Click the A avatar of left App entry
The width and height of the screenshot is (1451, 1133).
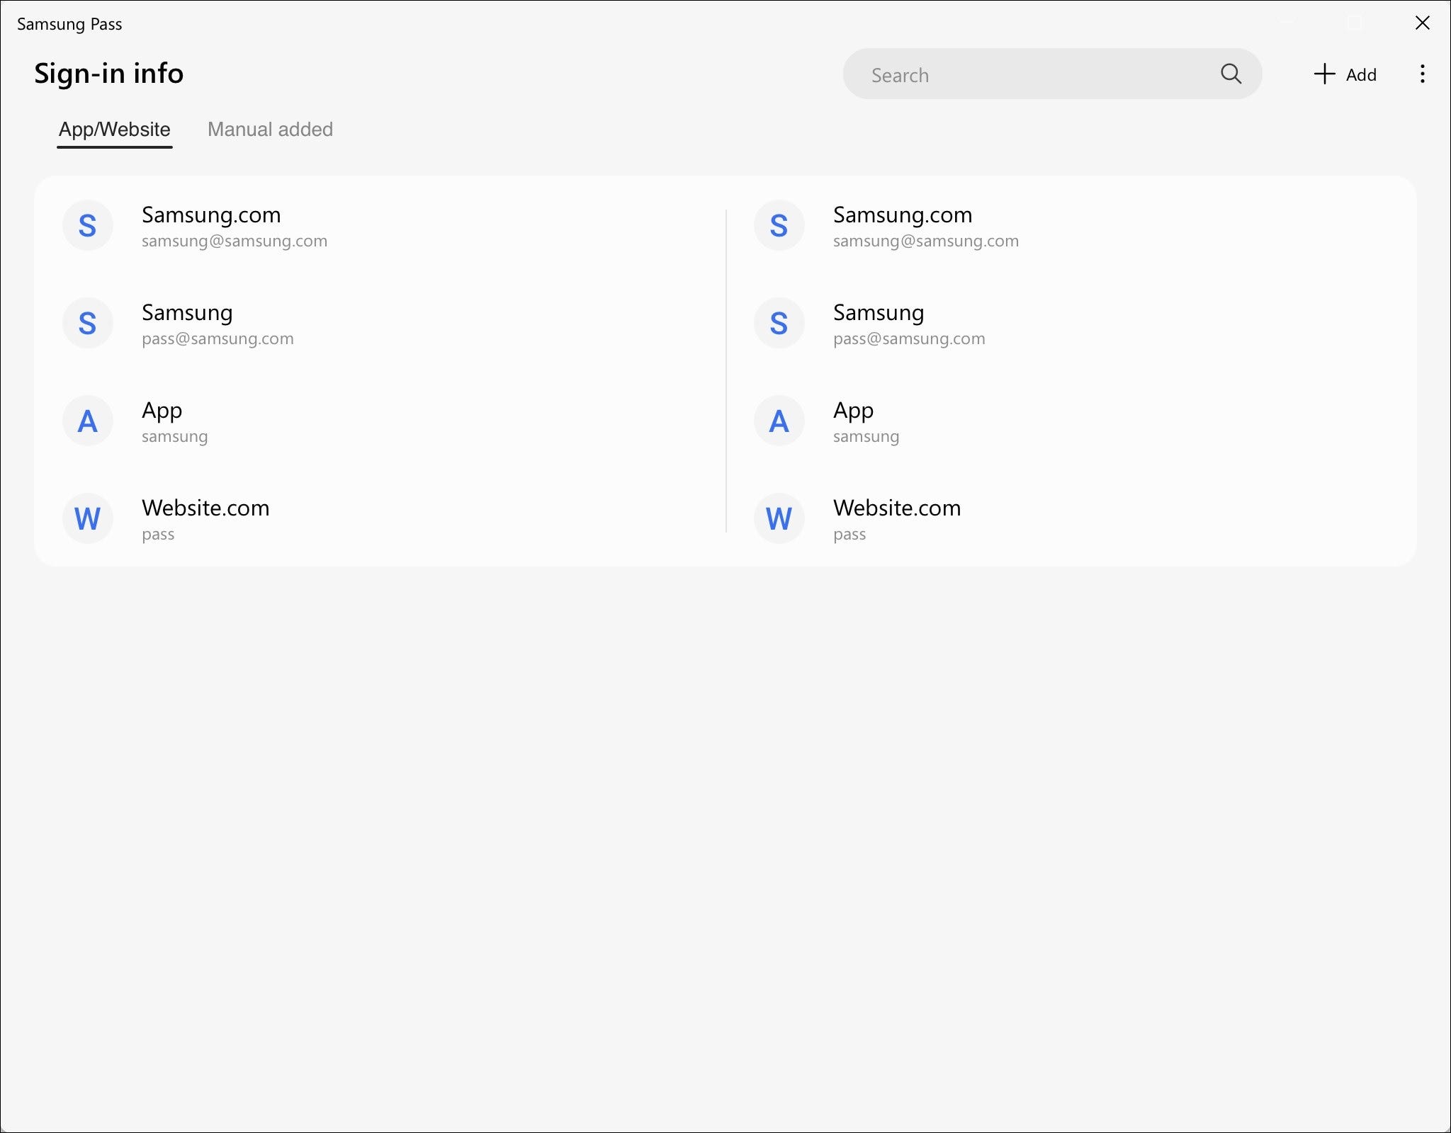[87, 421]
